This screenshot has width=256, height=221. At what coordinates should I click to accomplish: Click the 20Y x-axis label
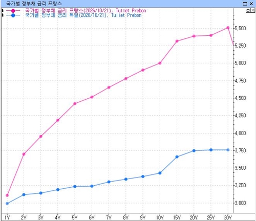click(x=194, y=217)
